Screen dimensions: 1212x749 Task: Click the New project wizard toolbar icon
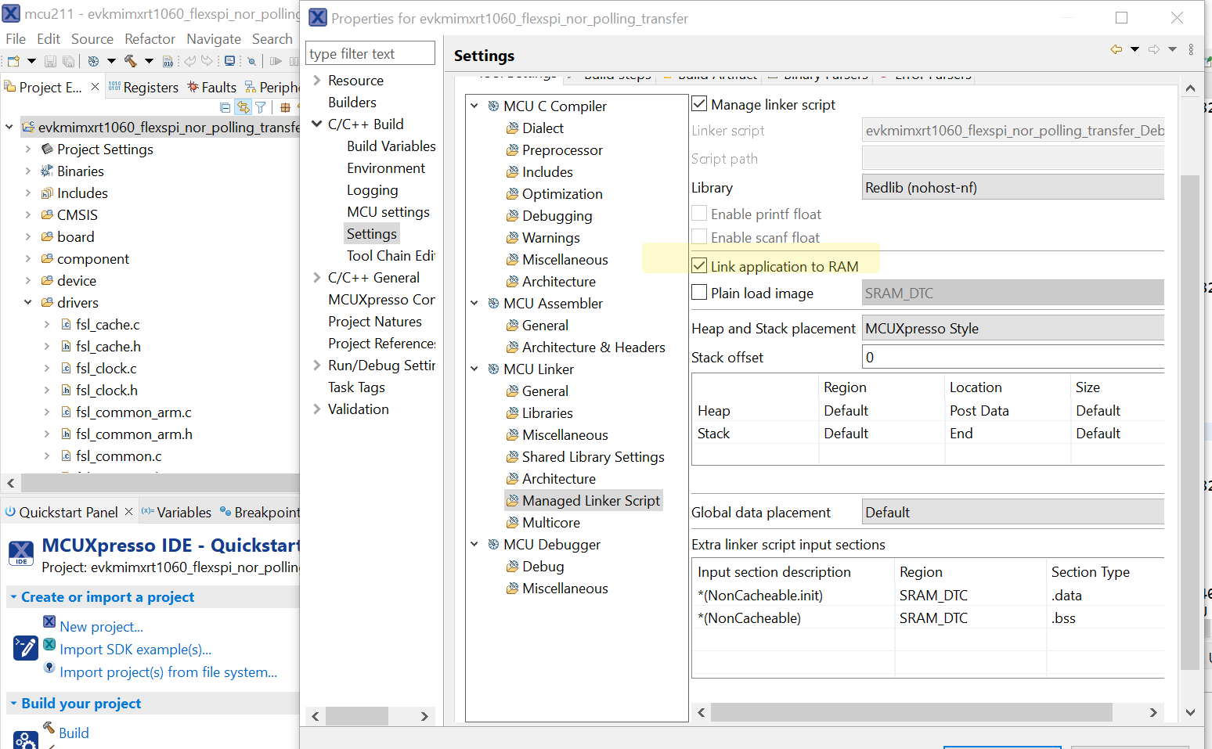[13, 61]
